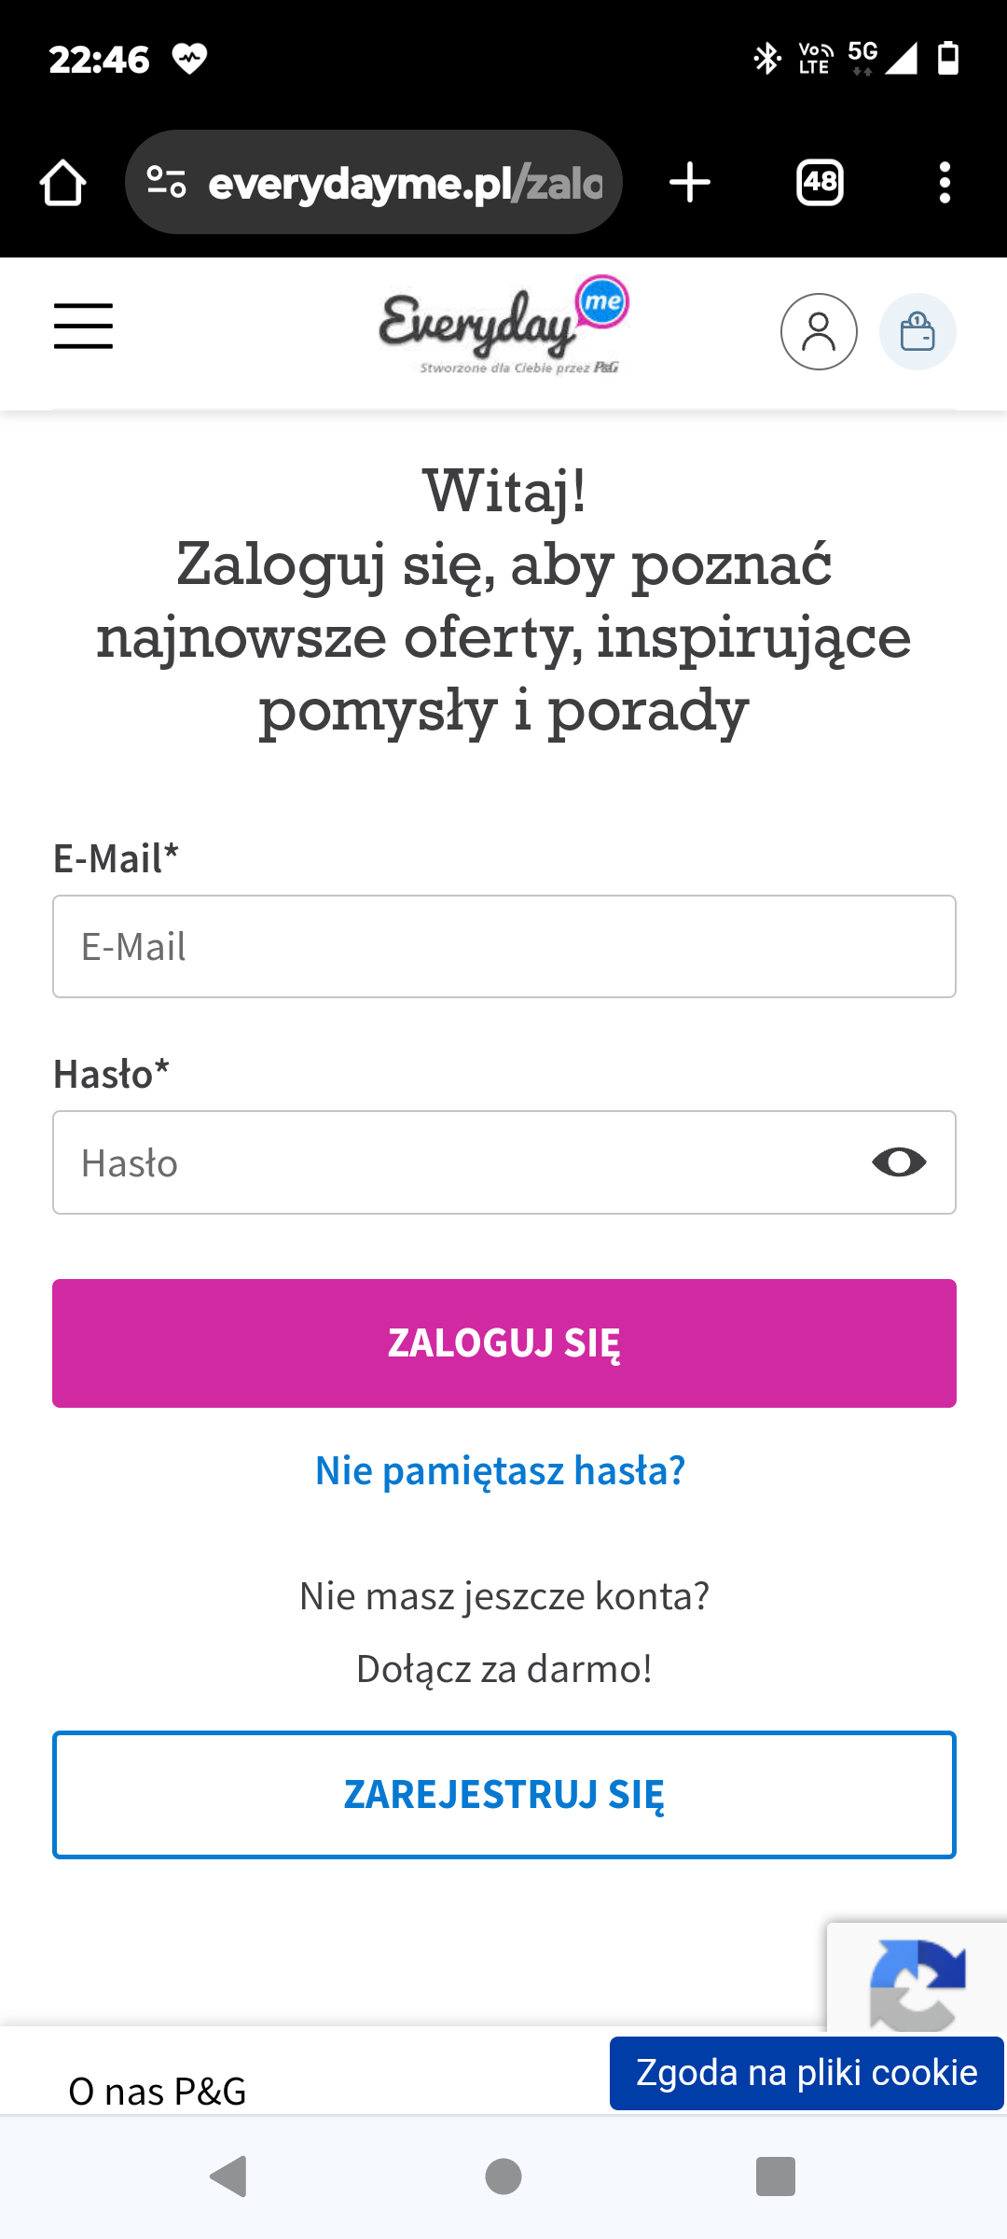Open the Nie pamiętasz hasła link
The height and width of the screenshot is (2239, 1007).
point(501,1470)
